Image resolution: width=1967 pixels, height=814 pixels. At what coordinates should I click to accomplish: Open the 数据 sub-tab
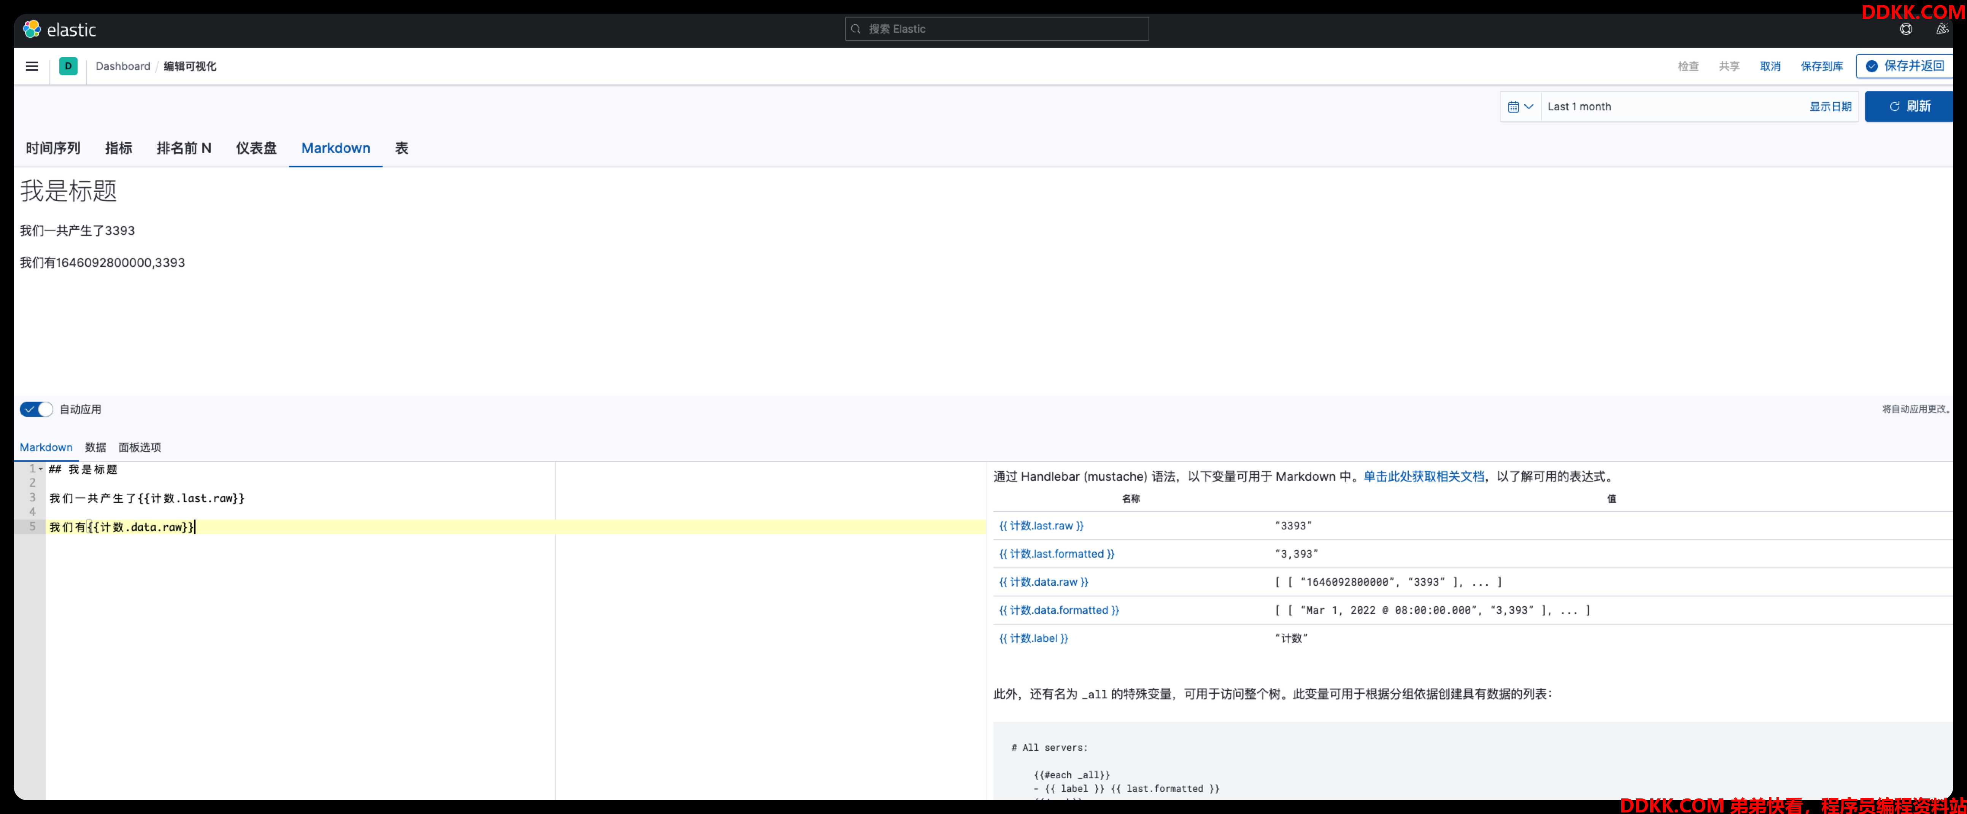point(95,447)
